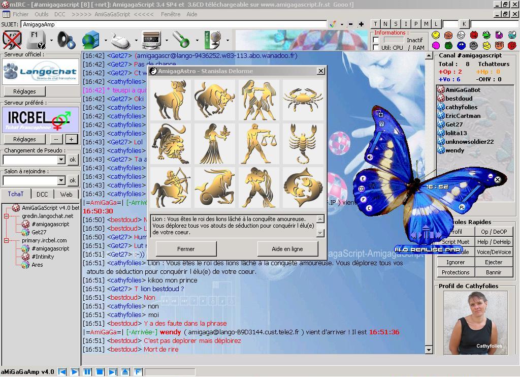This screenshot has width=520, height=377.
Task: Collapse the gredin.langochat.net tree node
Action: pyautogui.click(x=6, y=216)
